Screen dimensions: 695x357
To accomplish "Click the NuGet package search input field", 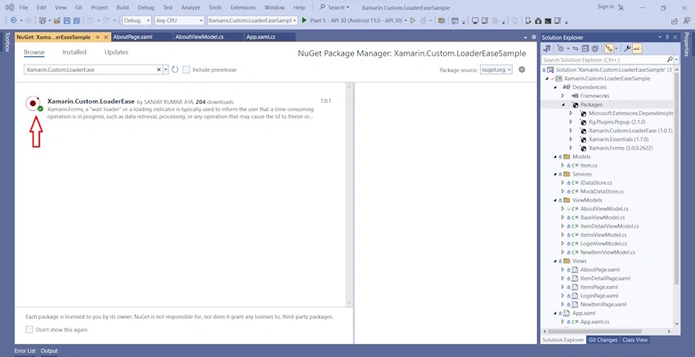I will (91, 69).
